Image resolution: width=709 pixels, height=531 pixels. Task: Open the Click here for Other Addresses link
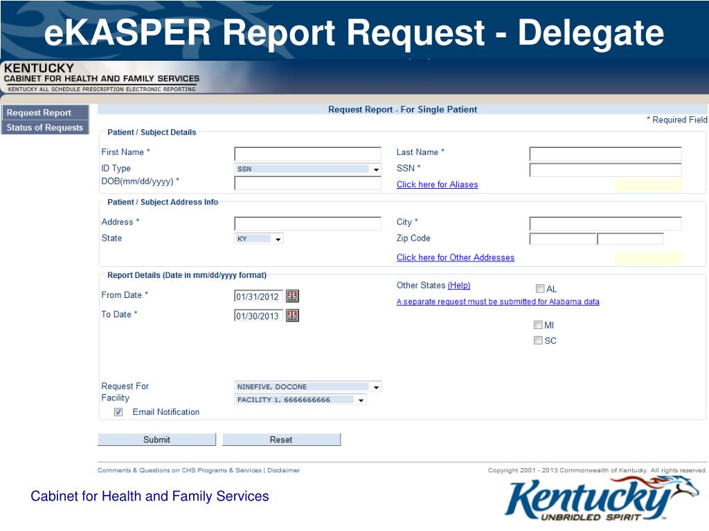click(456, 257)
